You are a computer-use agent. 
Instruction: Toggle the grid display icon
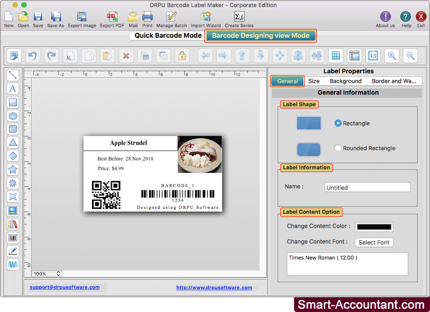point(336,56)
